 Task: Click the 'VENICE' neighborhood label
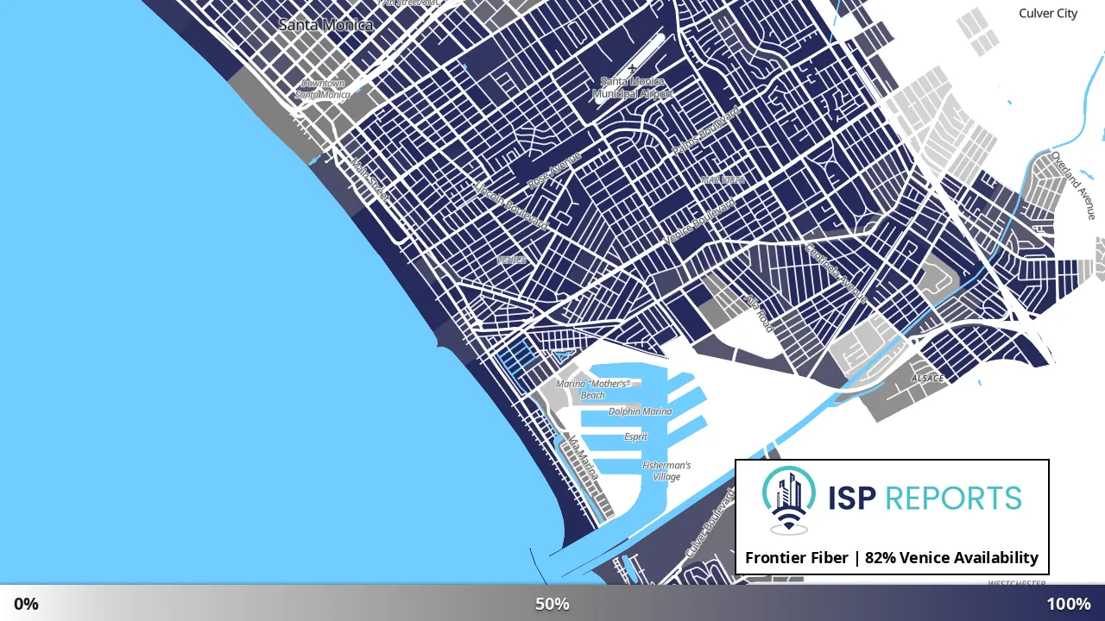(x=512, y=260)
